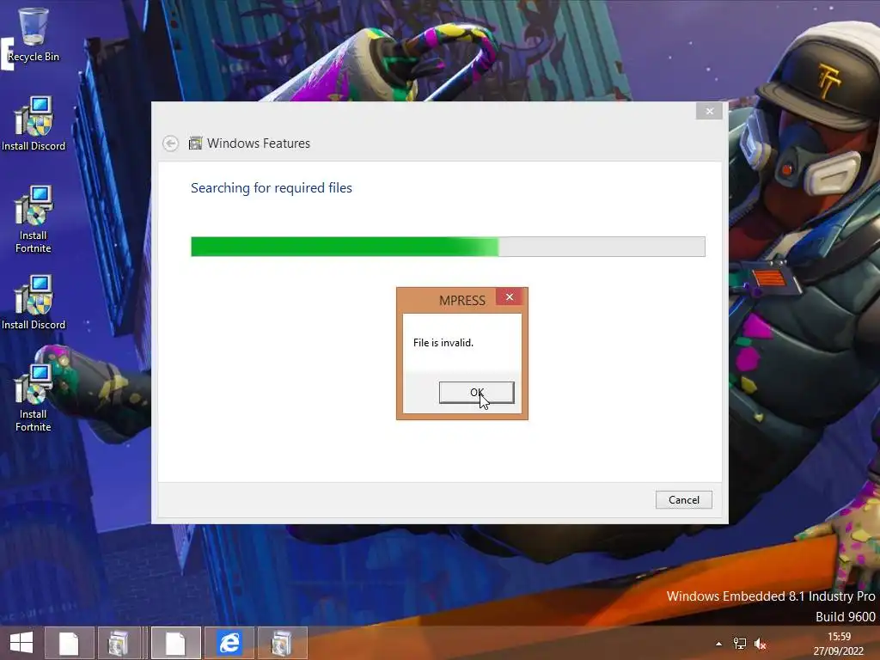Close the Windows Features window
880x660 pixels.
[x=709, y=111]
